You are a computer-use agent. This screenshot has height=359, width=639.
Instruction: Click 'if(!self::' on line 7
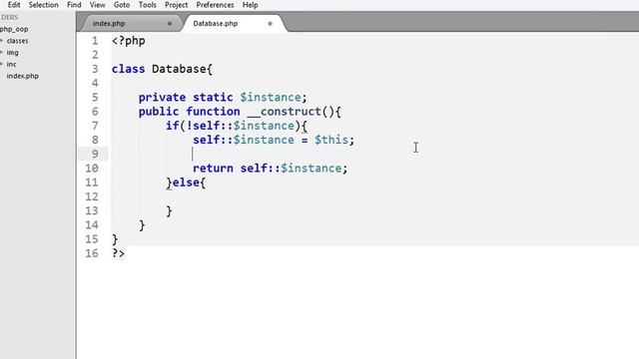(x=200, y=126)
